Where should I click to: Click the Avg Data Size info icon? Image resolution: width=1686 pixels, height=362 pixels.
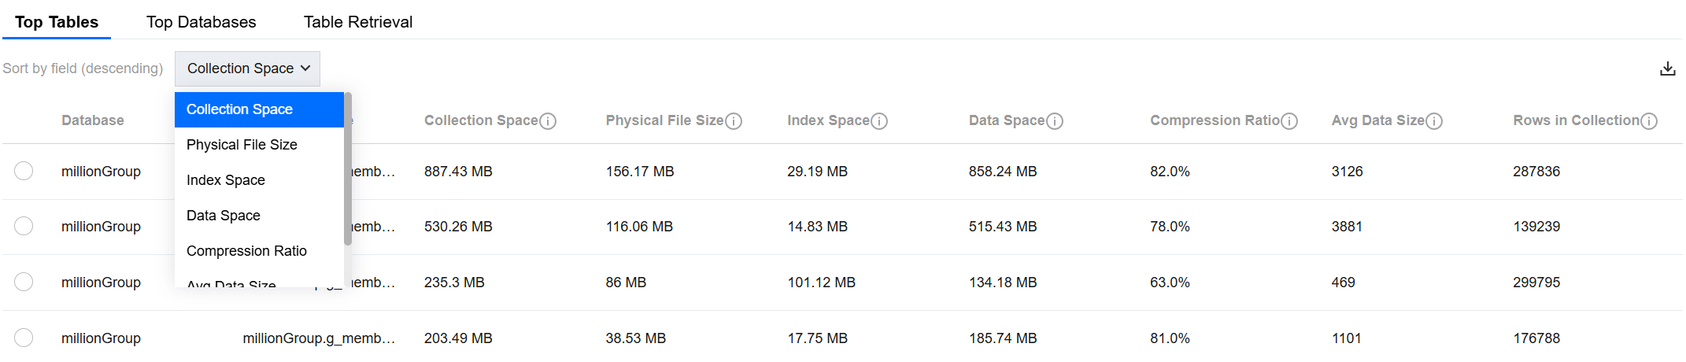click(x=1434, y=121)
